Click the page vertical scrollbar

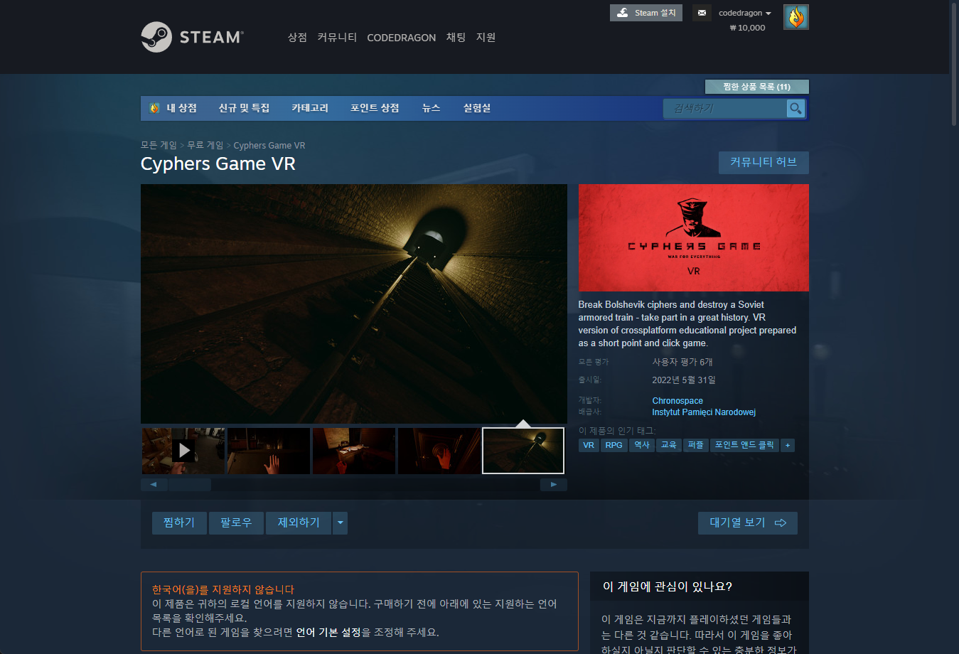point(954,64)
